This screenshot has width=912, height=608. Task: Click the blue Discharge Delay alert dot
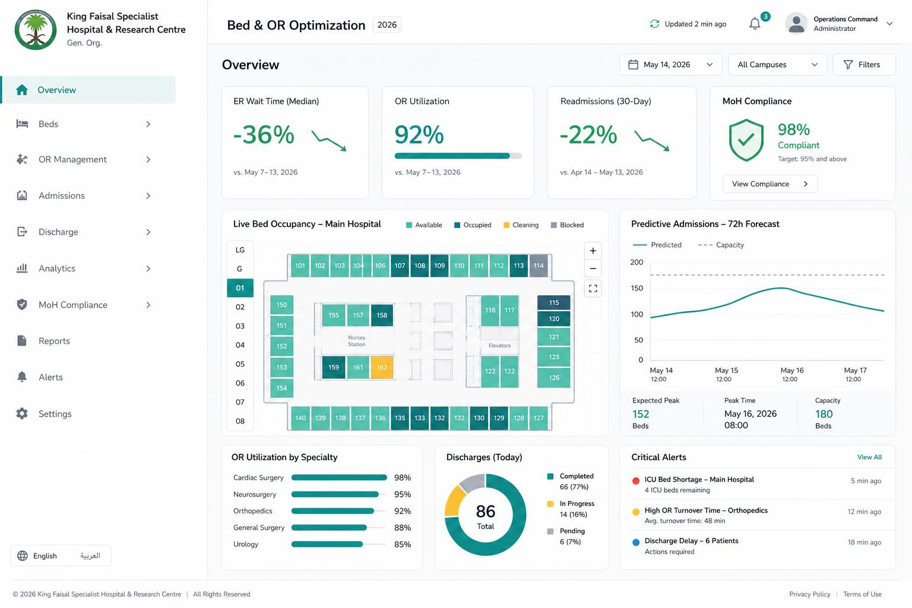pos(636,542)
